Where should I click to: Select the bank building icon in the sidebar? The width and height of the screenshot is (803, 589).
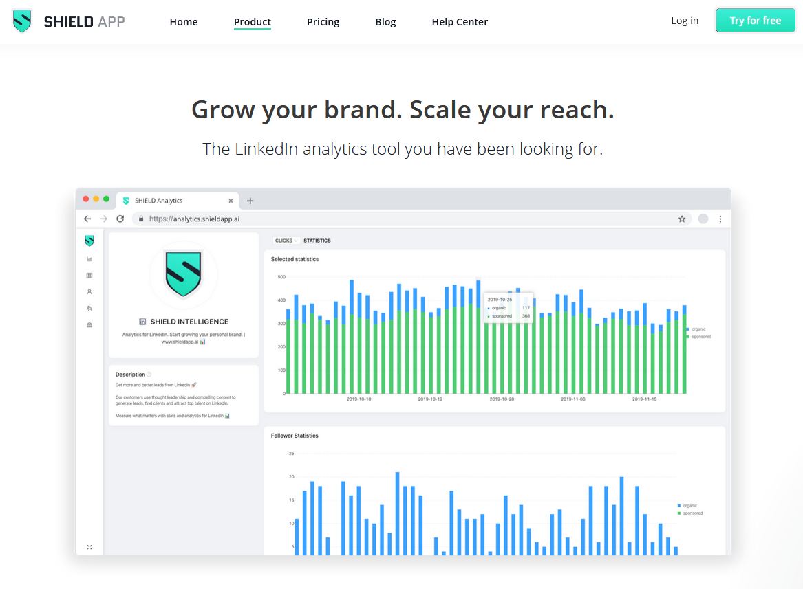89,324
